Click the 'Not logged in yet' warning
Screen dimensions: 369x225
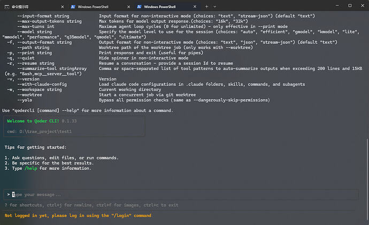tap(78, 215)
